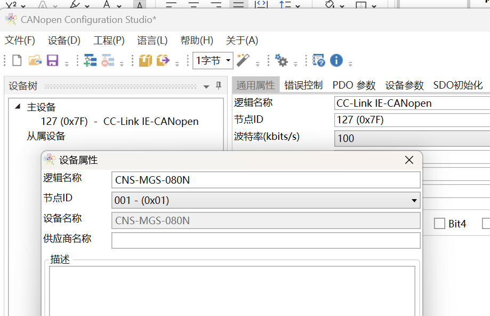The height and width of the screenshot is (316, 490).
Task: Click the 供应商名称 label in the dialog
Action: click(67, 239)
